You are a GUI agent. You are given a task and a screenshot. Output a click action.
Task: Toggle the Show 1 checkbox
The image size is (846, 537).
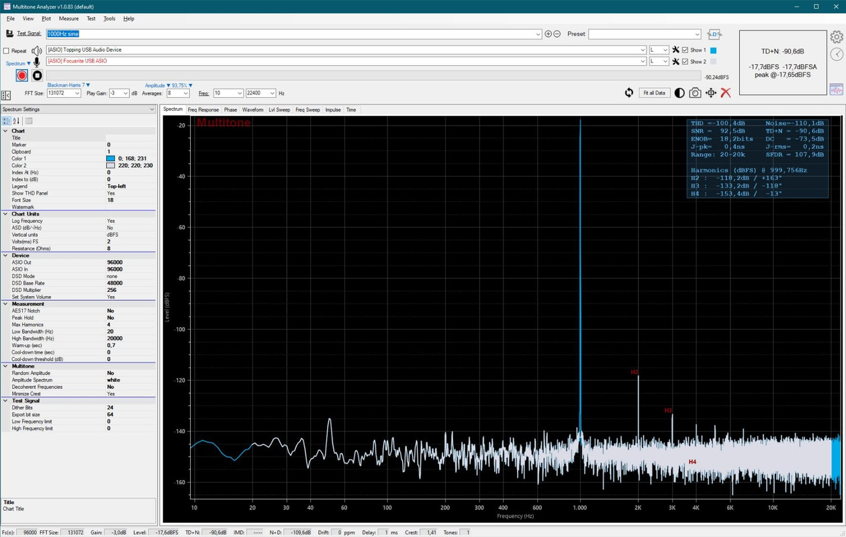[x=685, y=50]
